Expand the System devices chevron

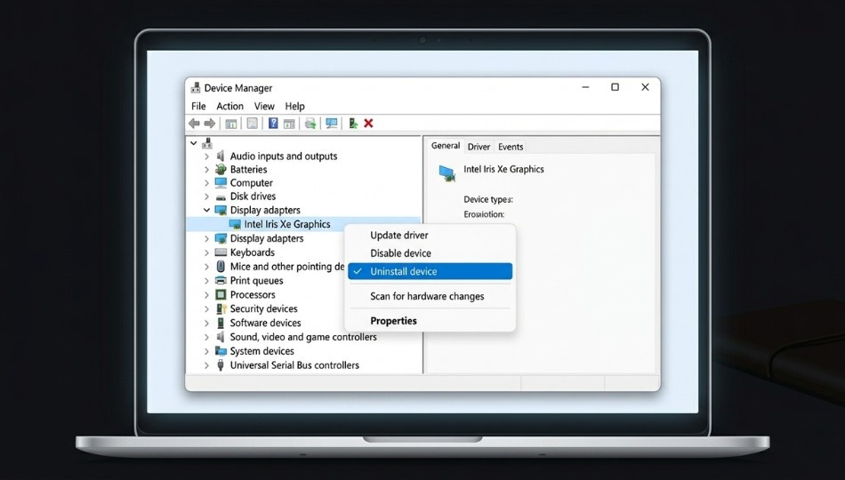[x=206, y=351]
